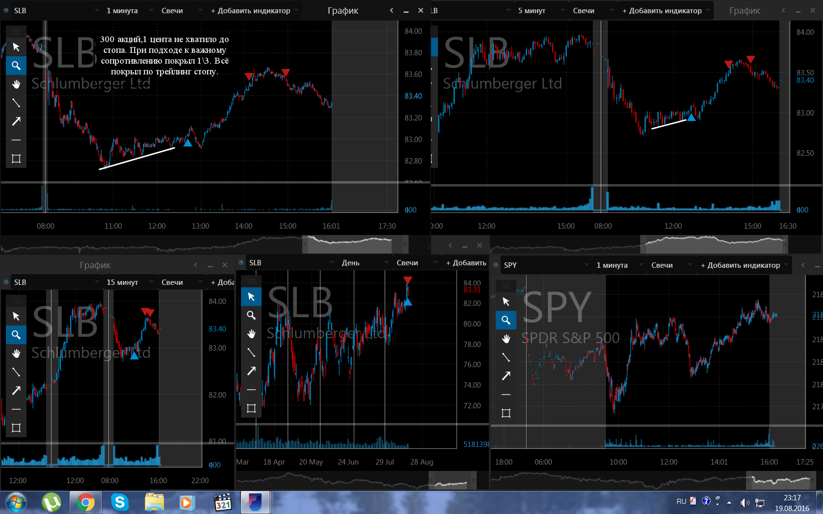
Task: Select the hand pan tool in top-left chart
Action: point(16,84)
